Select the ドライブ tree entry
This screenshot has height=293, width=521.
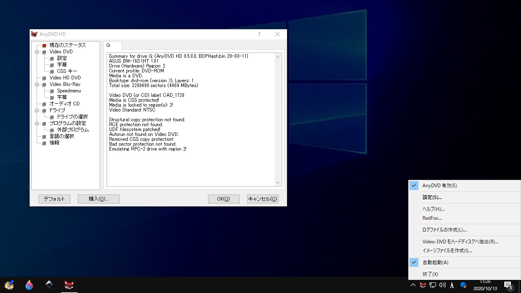(x=57, y=110)
